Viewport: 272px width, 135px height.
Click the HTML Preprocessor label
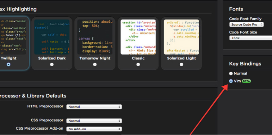45,106
